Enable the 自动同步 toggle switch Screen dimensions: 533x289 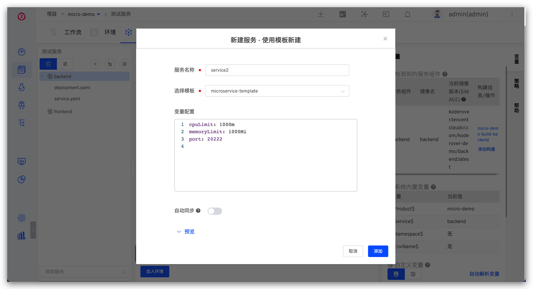click(x=215, y=211)
